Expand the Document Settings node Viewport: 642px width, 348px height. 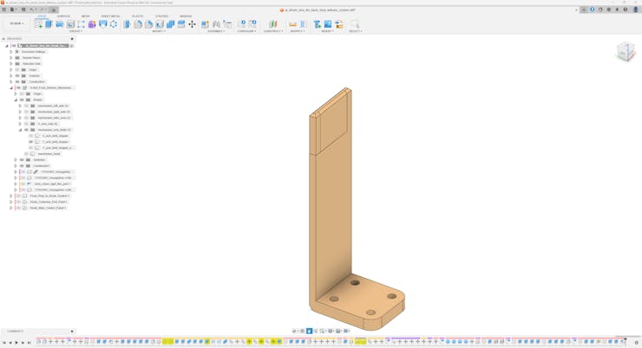pos(11,52)
